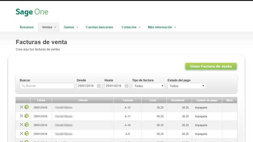
Task: Click the green layers icon on invoice A-10
Action: point(27,125)
